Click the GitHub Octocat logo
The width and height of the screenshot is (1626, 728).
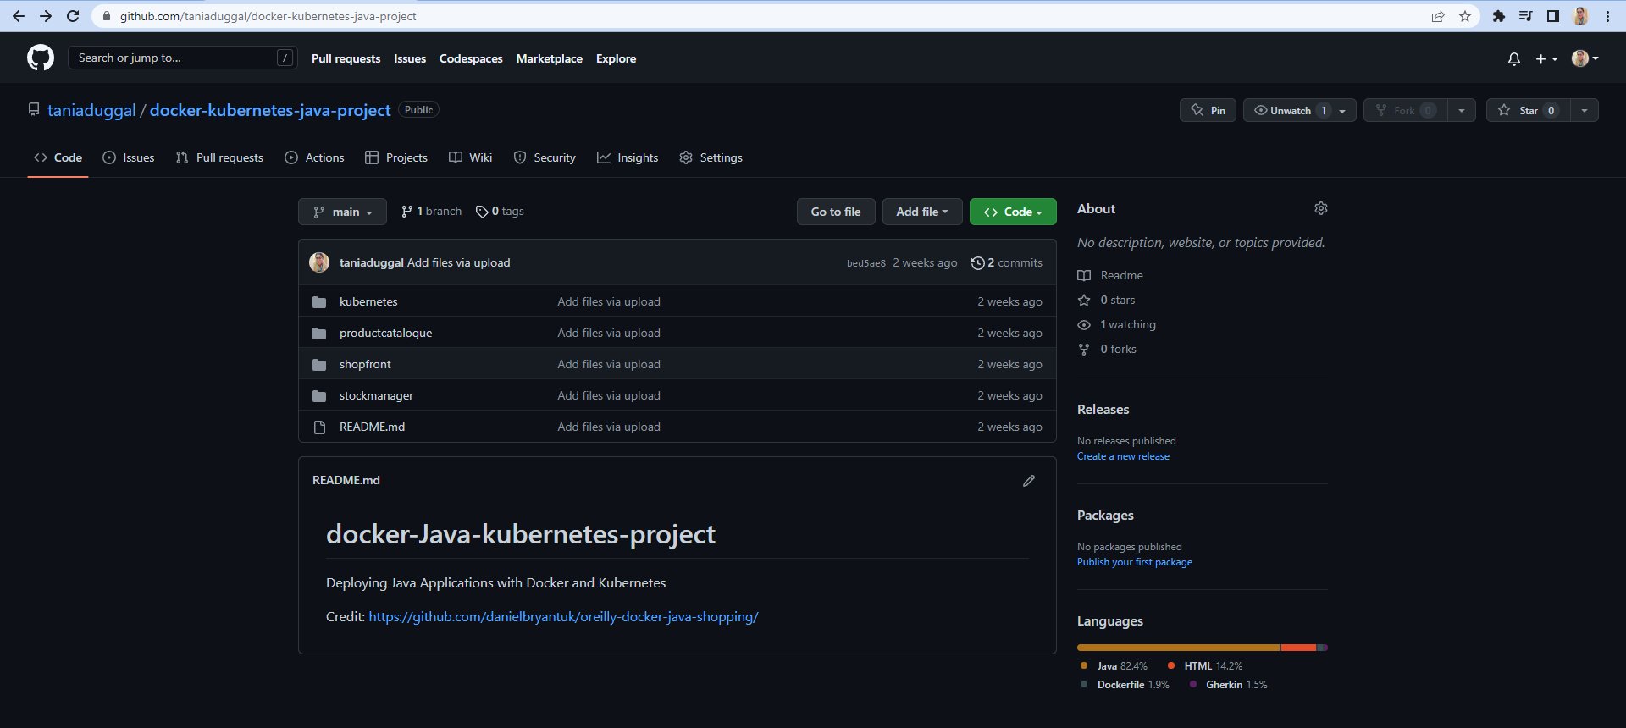[41, 58]
